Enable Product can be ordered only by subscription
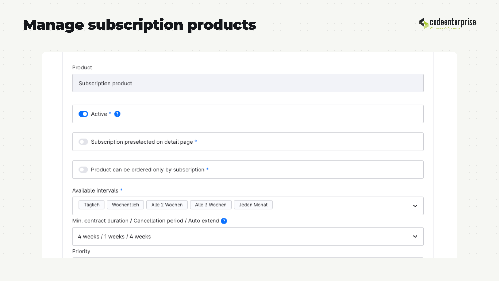Image resolution: width=499 pixels, height=281 pixels. [83, 170]
